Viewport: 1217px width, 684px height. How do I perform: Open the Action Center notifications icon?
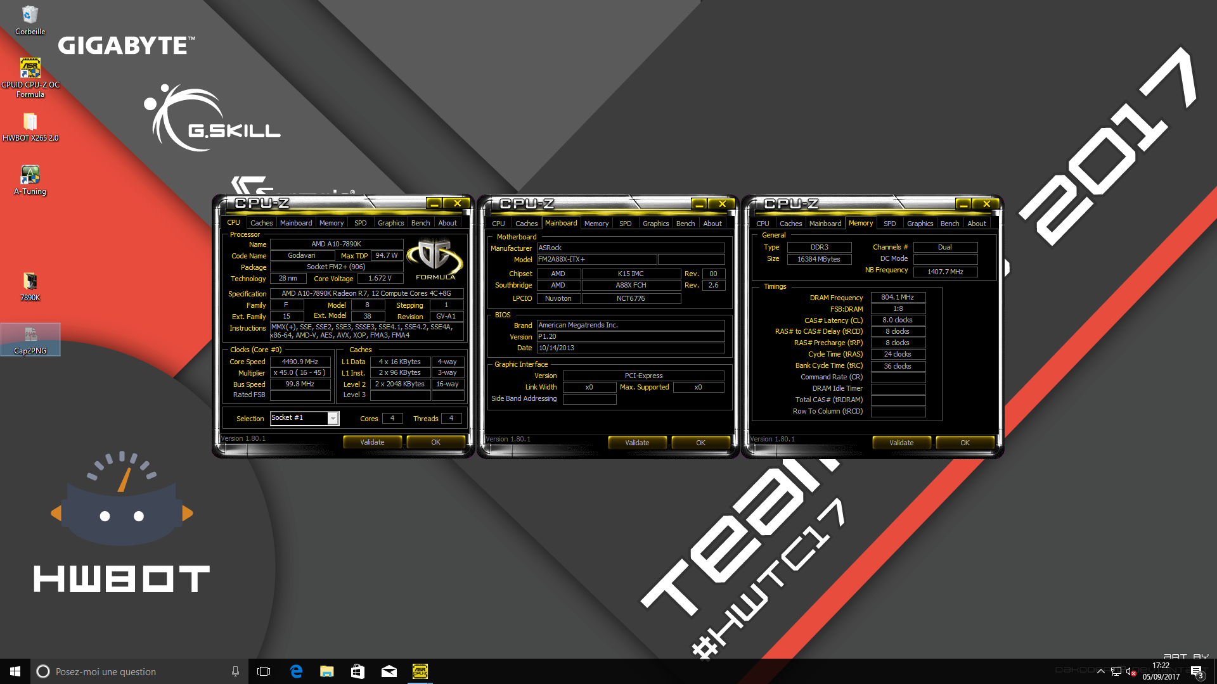(1197, 672)
